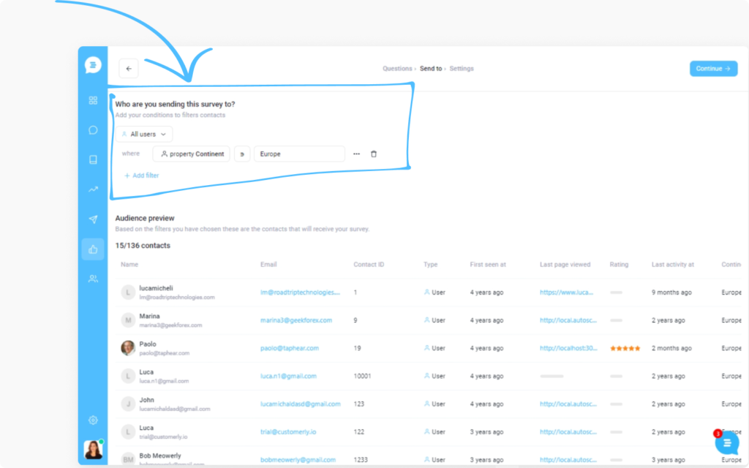The height and width of the screenshot is (468, 749).
Task: Open the filter three-dots options menu
Action: pos(356,154)
